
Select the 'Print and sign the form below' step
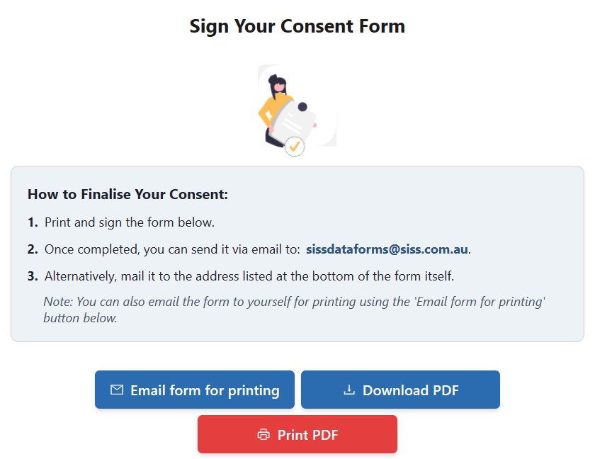click(x=130, y=222)
